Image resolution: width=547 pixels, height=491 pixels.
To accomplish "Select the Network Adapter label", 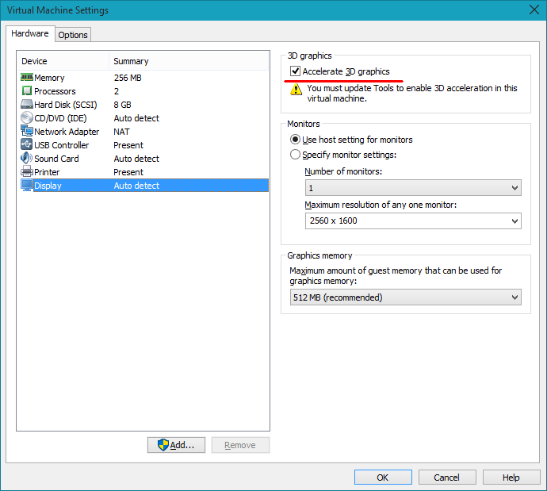I will pos(67,132).
